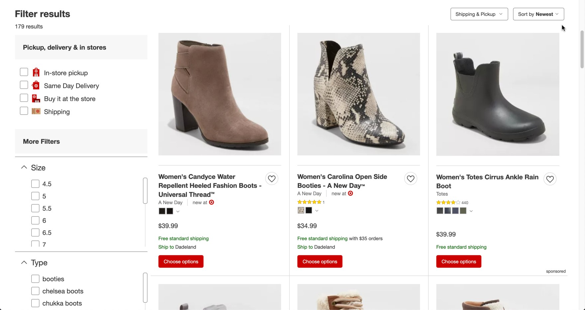Click the Shipping box icon

tap(36, 111)
